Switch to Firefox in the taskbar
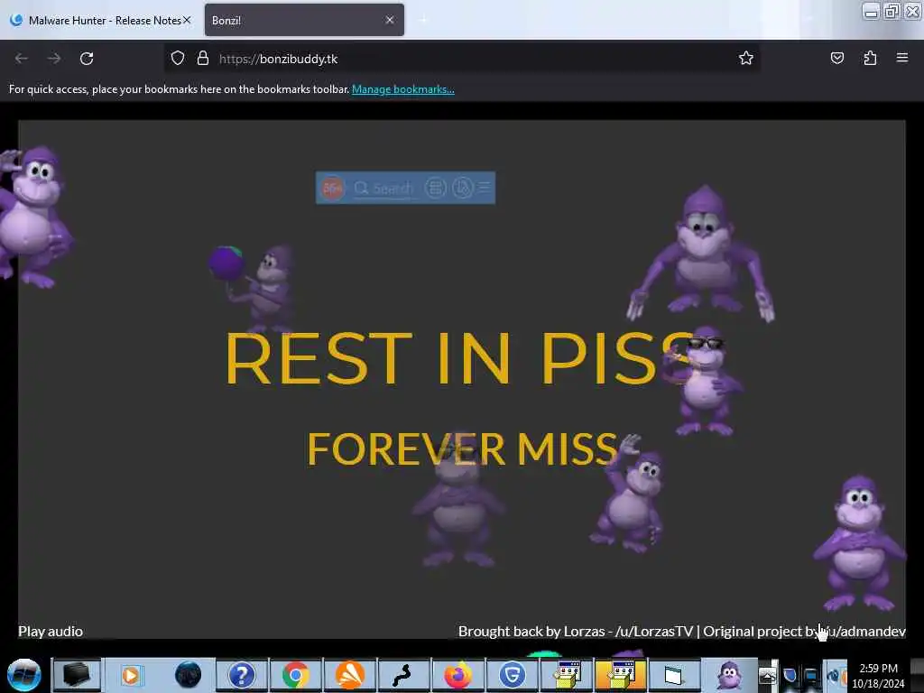The image size is (924, 693). tap(457, 675)
